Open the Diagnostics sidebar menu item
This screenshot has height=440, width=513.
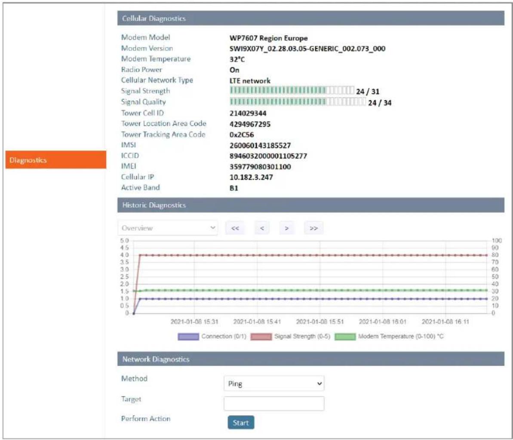click(55, 160)
